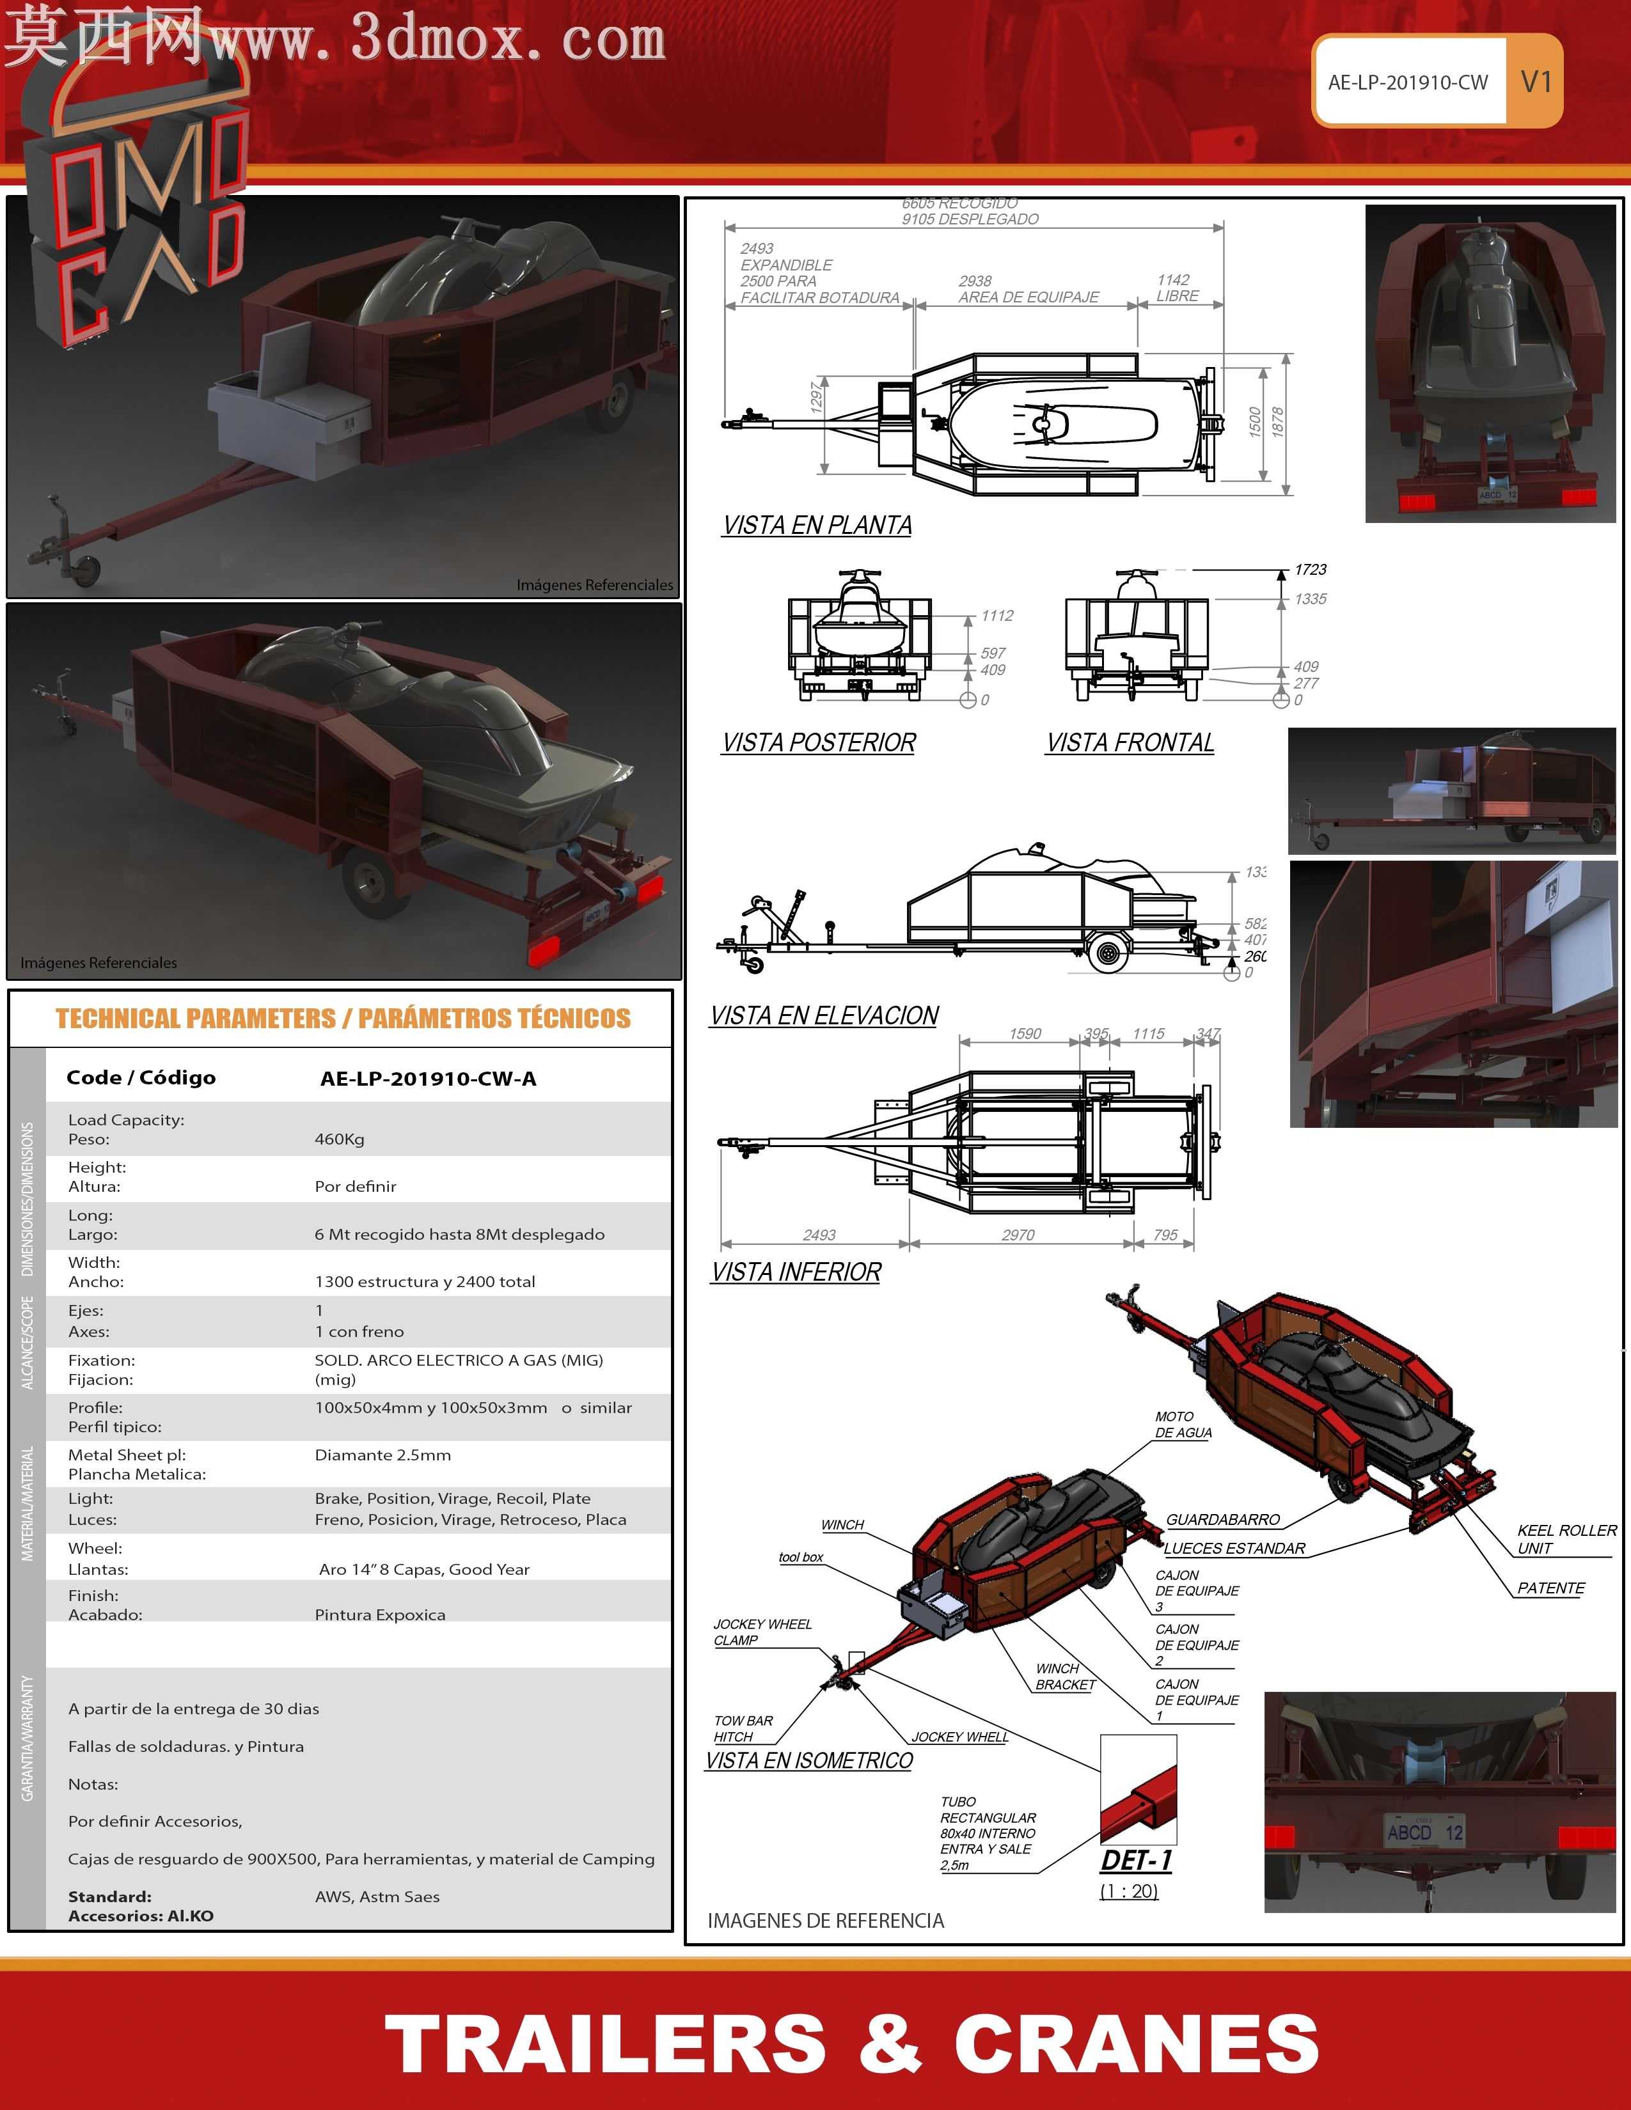Click the TECHNICAL PARAMETERS heading
This screenshot has width=1631, height=2110.
coord(343,1019)
